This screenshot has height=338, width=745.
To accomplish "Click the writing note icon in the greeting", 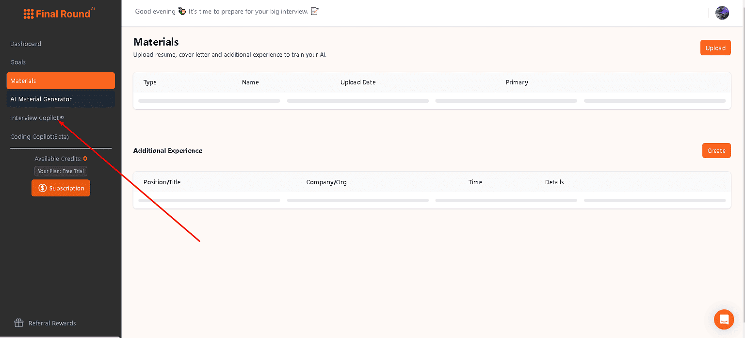I will [314, 11].
